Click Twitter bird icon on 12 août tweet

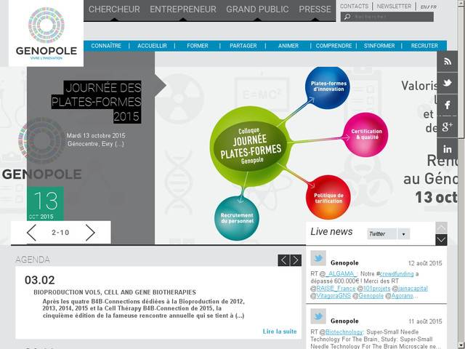click(x=318, y=258)
